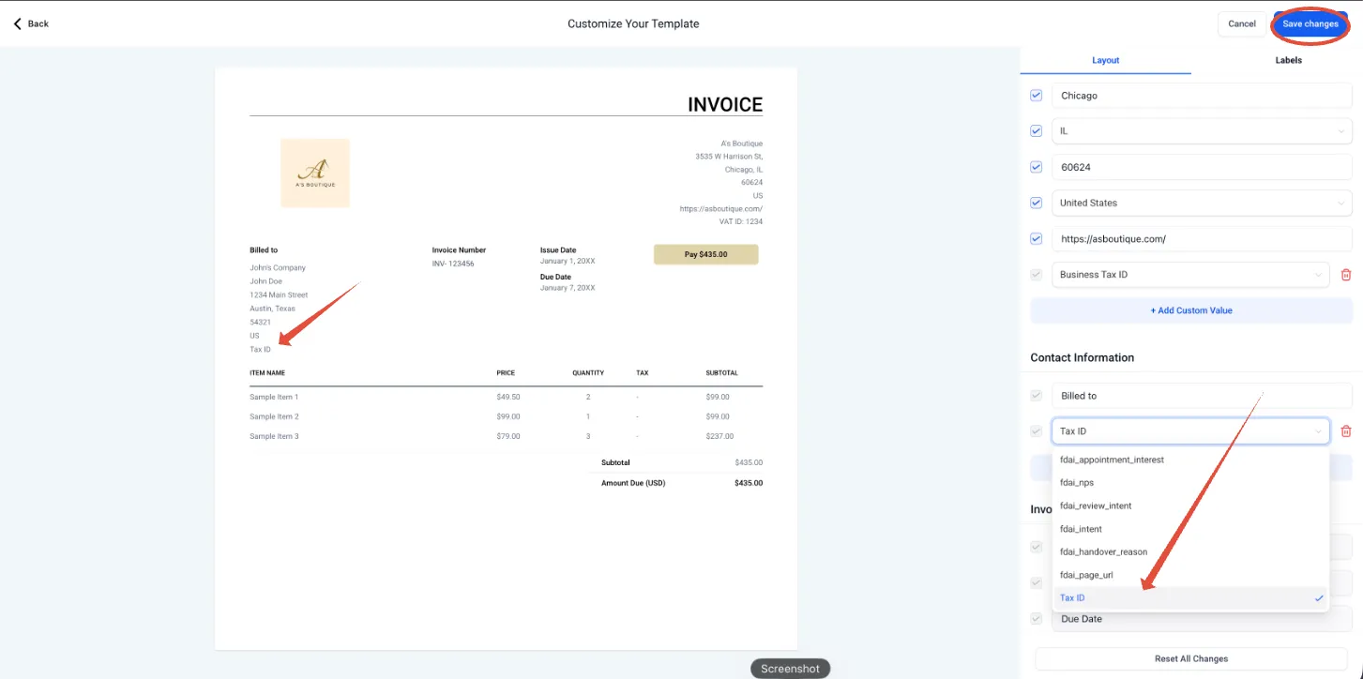
Task: Open the IL state dropdown
Action: [x=1202, y=131]
